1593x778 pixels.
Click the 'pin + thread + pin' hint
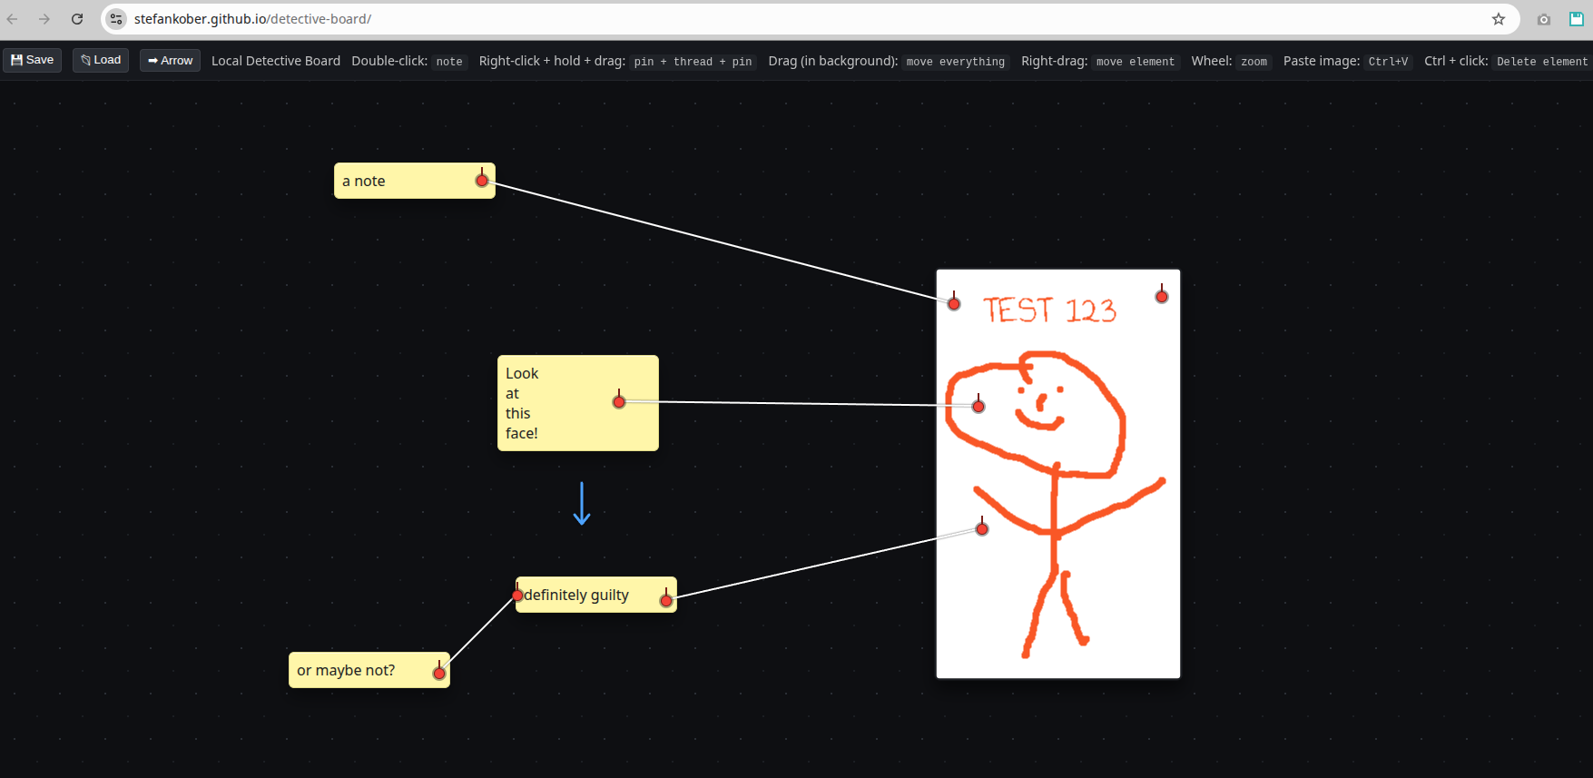693,62
